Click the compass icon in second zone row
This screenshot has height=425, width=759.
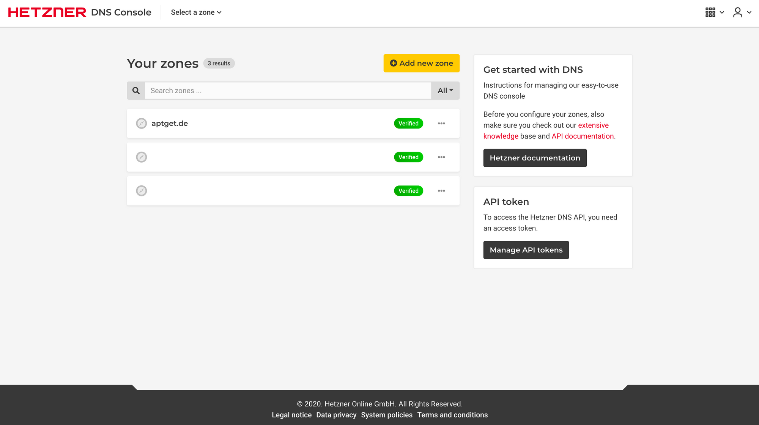(142, 157)
